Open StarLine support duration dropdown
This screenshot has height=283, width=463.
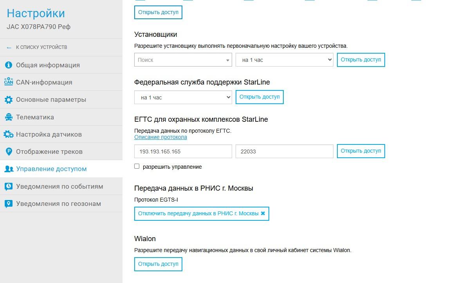[x=183, y=97]
